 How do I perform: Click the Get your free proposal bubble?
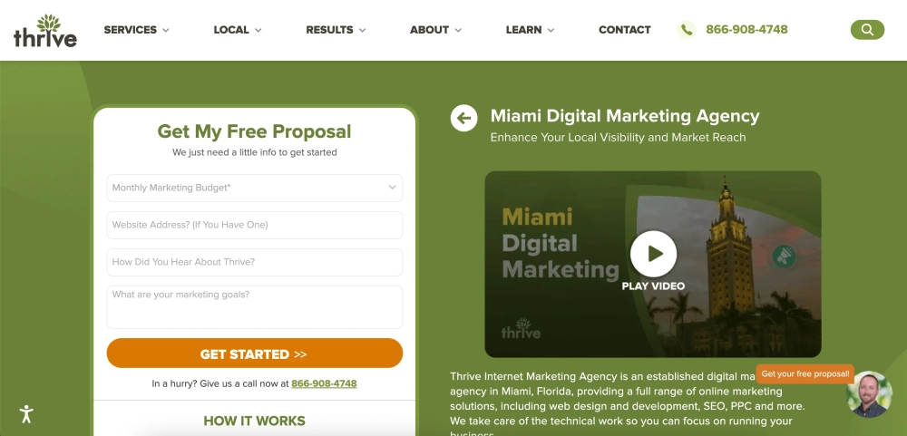(805, 373)
